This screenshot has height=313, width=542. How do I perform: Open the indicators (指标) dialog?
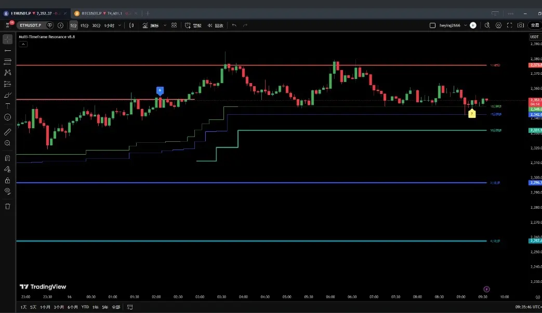point(151,25)
